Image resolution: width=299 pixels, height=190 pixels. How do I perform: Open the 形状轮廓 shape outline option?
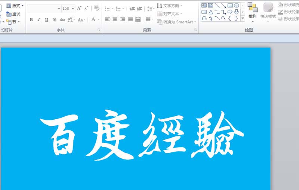(x=288, y=12)
